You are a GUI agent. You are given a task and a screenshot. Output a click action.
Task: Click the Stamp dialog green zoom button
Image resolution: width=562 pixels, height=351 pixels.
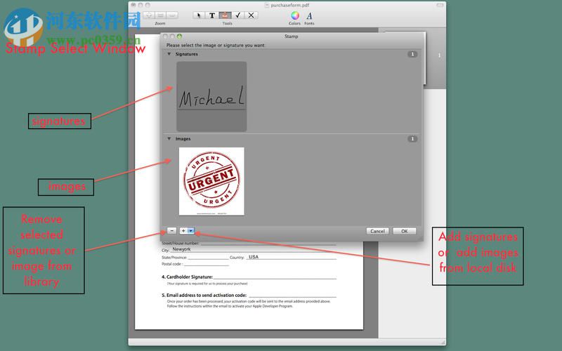(180, 37)
